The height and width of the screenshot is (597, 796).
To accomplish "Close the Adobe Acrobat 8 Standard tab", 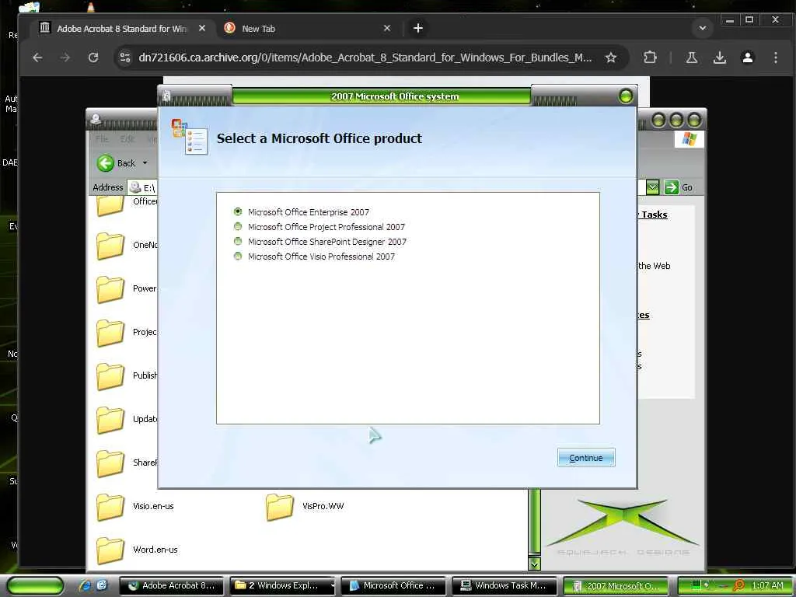I will [202, 28].
